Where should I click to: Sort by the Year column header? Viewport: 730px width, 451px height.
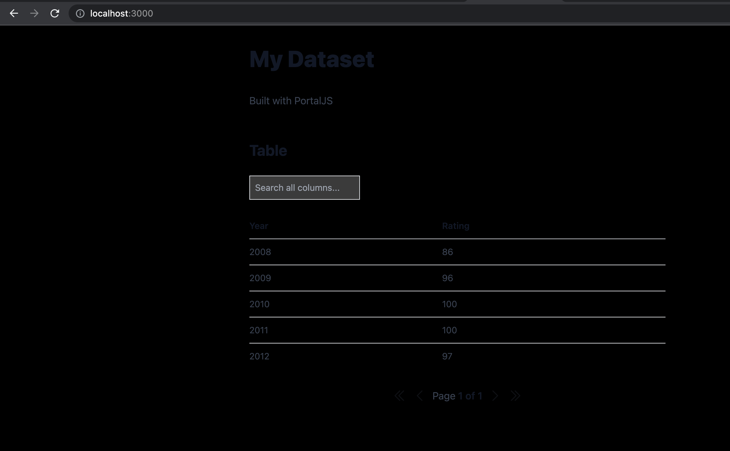click(x=259, y=226)
